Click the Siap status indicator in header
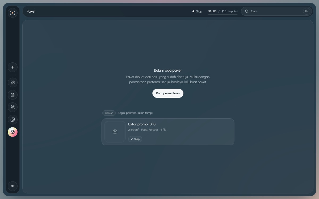Image resolution: width=319 pixels, height=199 pixels. [x=197, y=11]
